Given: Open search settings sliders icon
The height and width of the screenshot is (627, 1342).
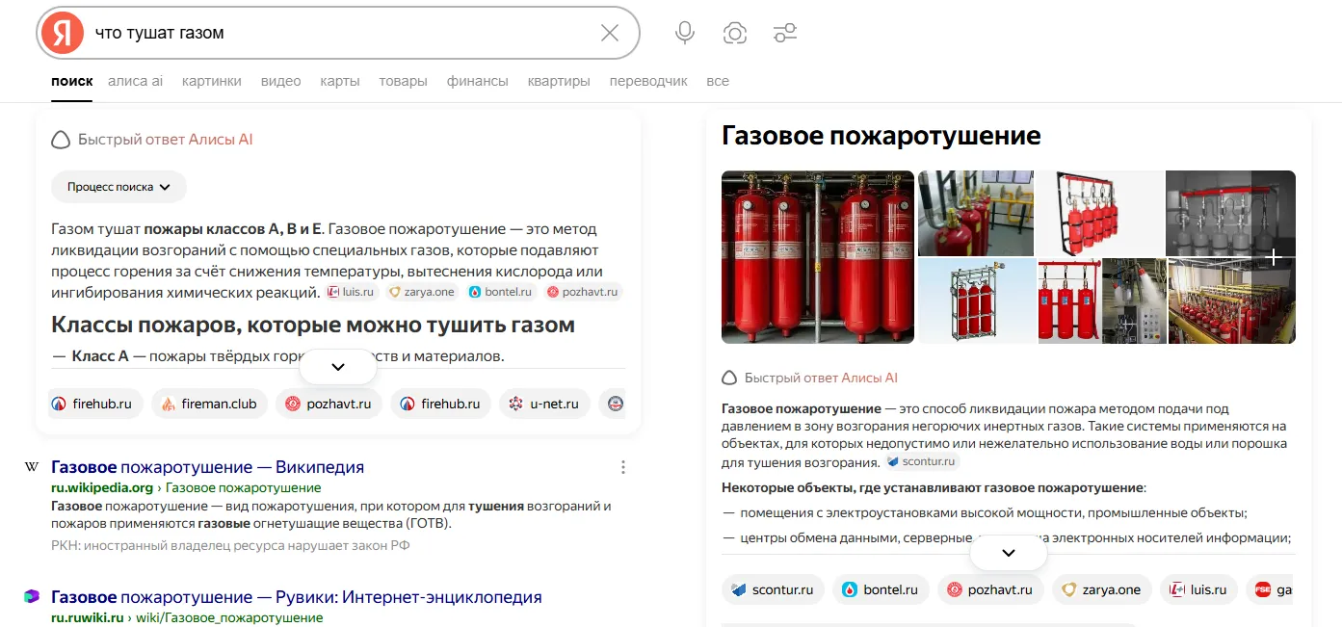Looking at the screenshot, I should pos(785,33).
